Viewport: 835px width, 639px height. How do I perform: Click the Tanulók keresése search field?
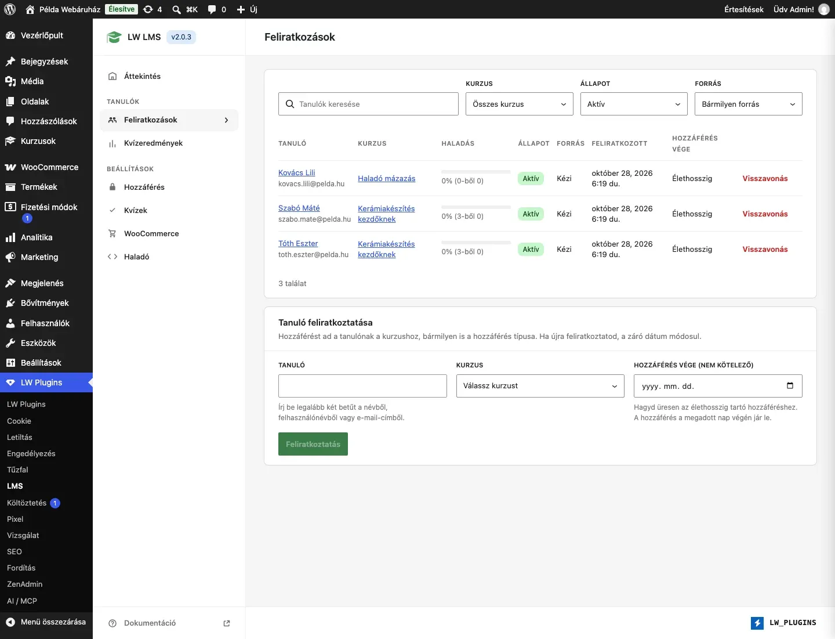368,104
